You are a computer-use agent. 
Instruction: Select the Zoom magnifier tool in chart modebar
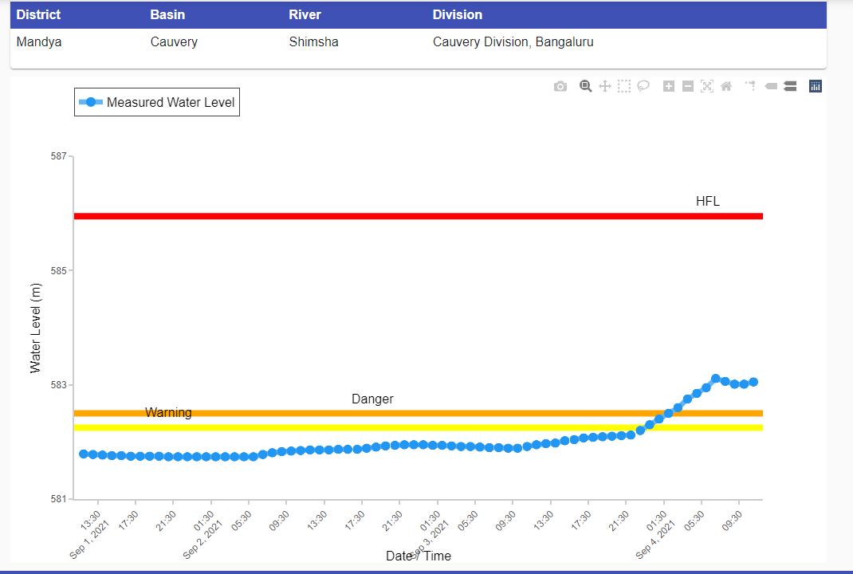[585, 86]
